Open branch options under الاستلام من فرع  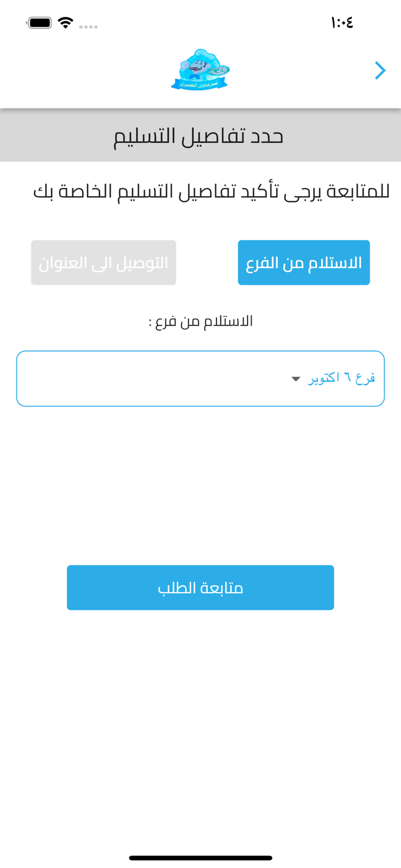coord(200,378)
